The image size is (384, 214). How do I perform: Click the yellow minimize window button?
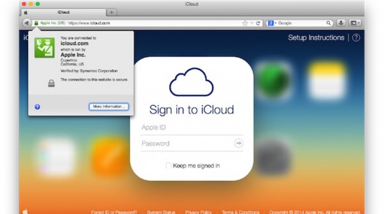tap(31, 4)
